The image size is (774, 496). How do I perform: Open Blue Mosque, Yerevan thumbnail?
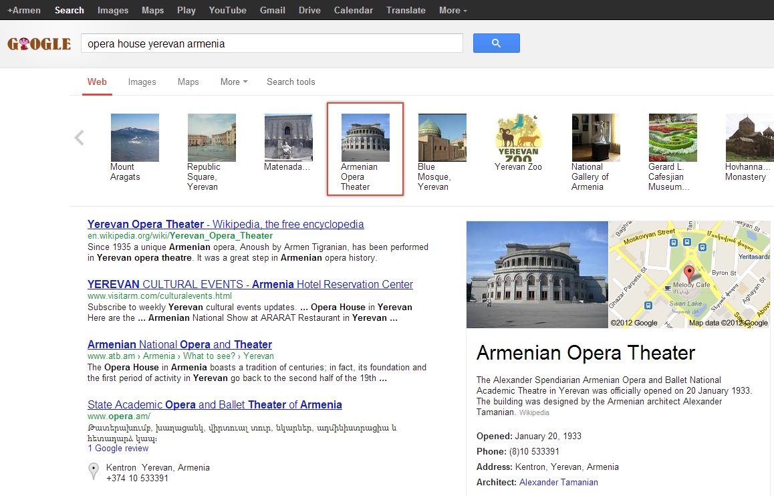tap(442, 138)
